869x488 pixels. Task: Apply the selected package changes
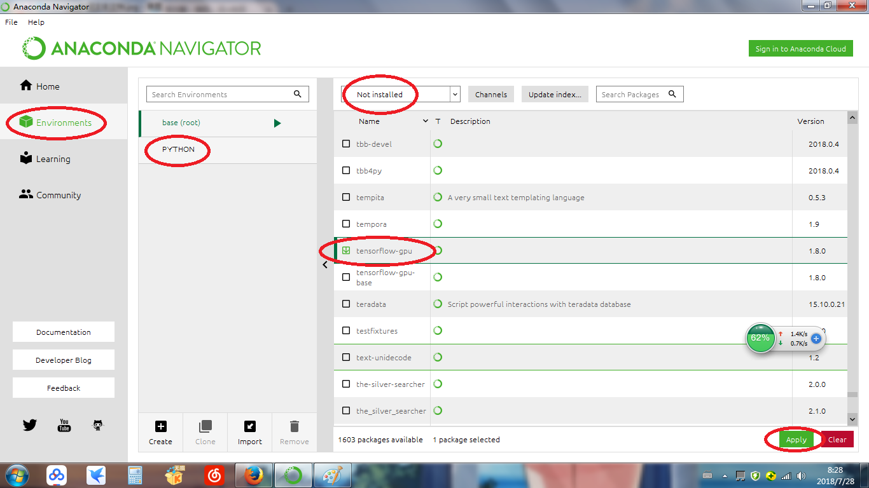point(796,439)
